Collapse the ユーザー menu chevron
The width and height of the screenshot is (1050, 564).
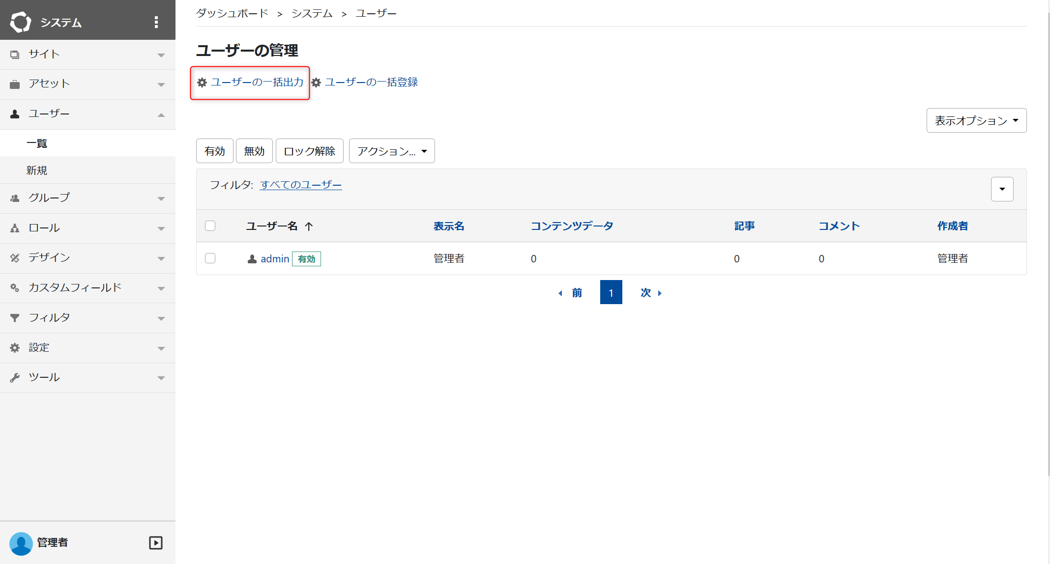pyautogui.click(x=161, y=115)
